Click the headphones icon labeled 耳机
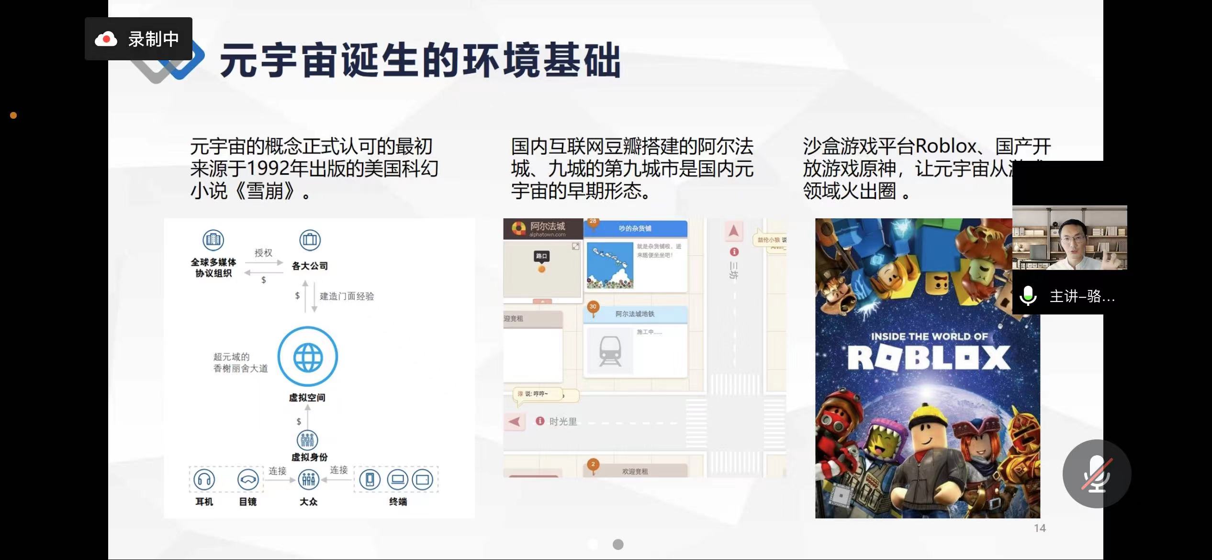This screenshot has height=560, width=1212. [x=204, y=479]
